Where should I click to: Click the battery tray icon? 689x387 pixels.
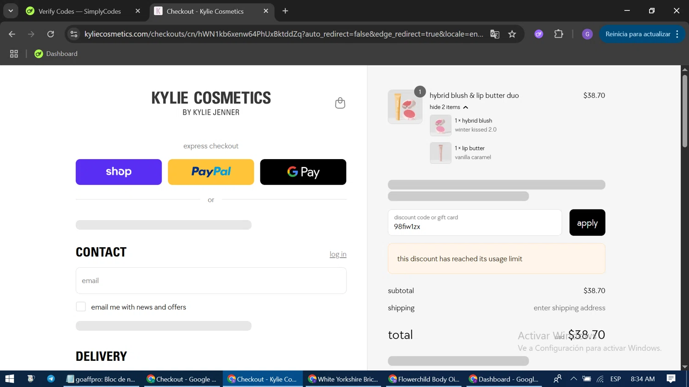click(x=587, y=379)
